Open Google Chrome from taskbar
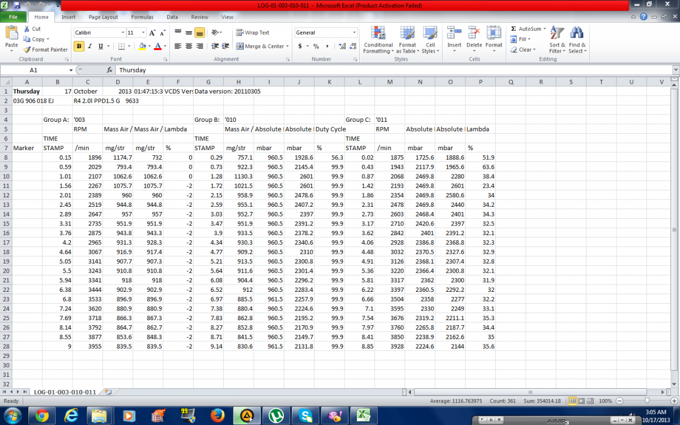Image resolution: width=680 pixels, height=425 pixels. pos(42,416)
